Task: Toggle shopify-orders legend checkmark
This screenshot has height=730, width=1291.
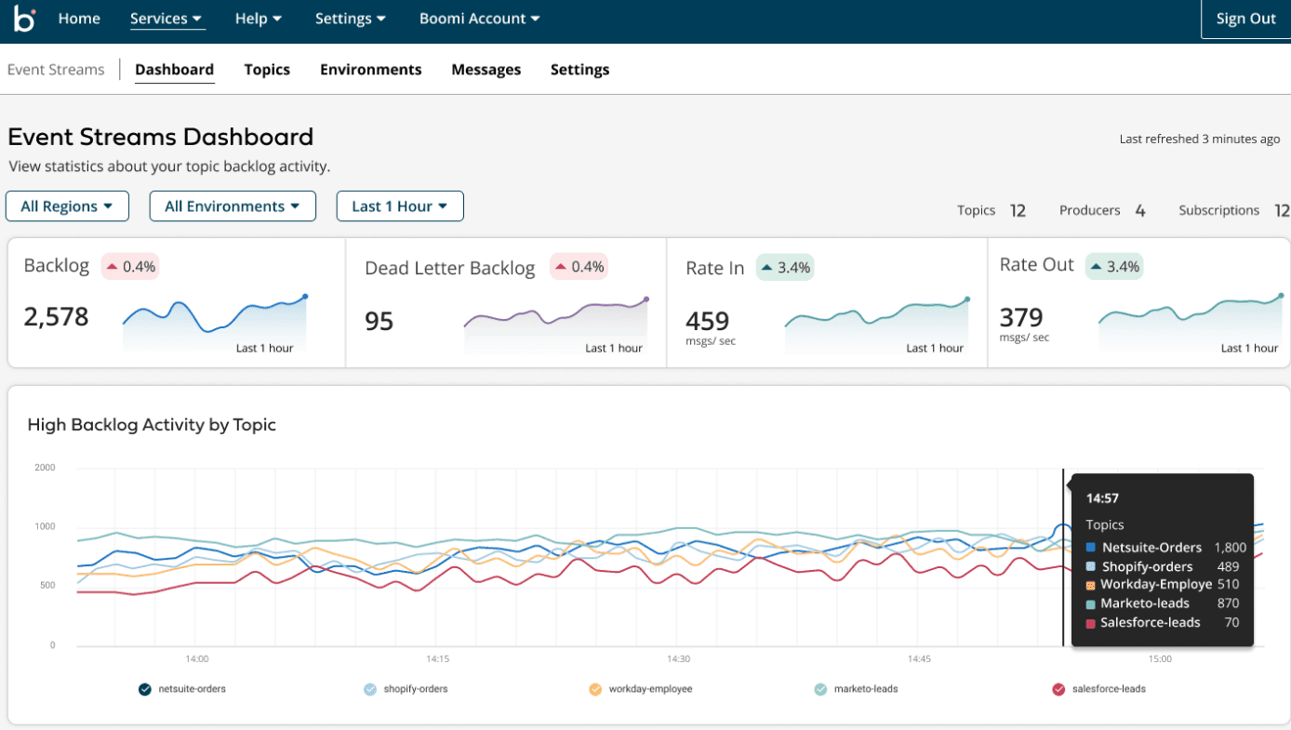Action: click(370, 689)
